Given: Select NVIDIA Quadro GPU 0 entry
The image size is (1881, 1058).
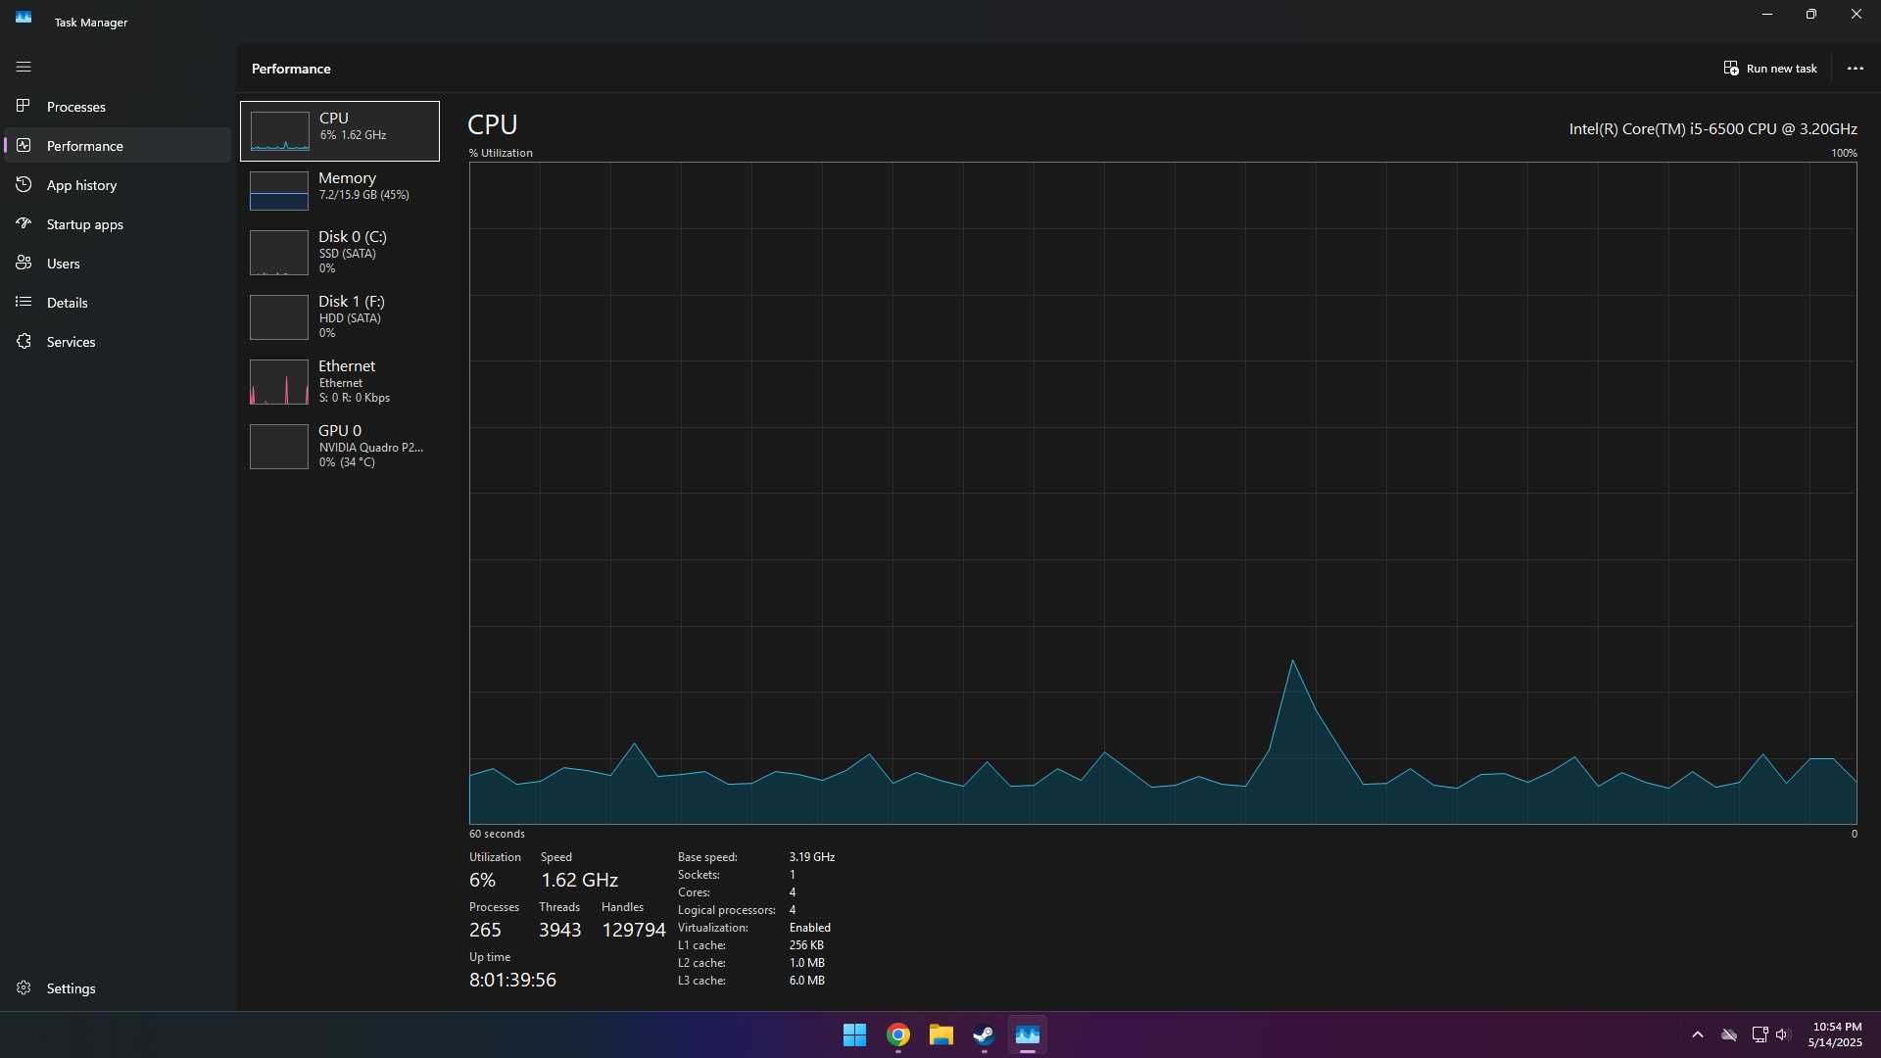Looking at the screenshot, I should point(340,447).
